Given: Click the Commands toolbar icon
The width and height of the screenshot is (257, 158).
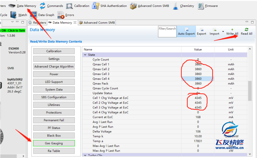Looking at the screenshot, I should [43, 6].
